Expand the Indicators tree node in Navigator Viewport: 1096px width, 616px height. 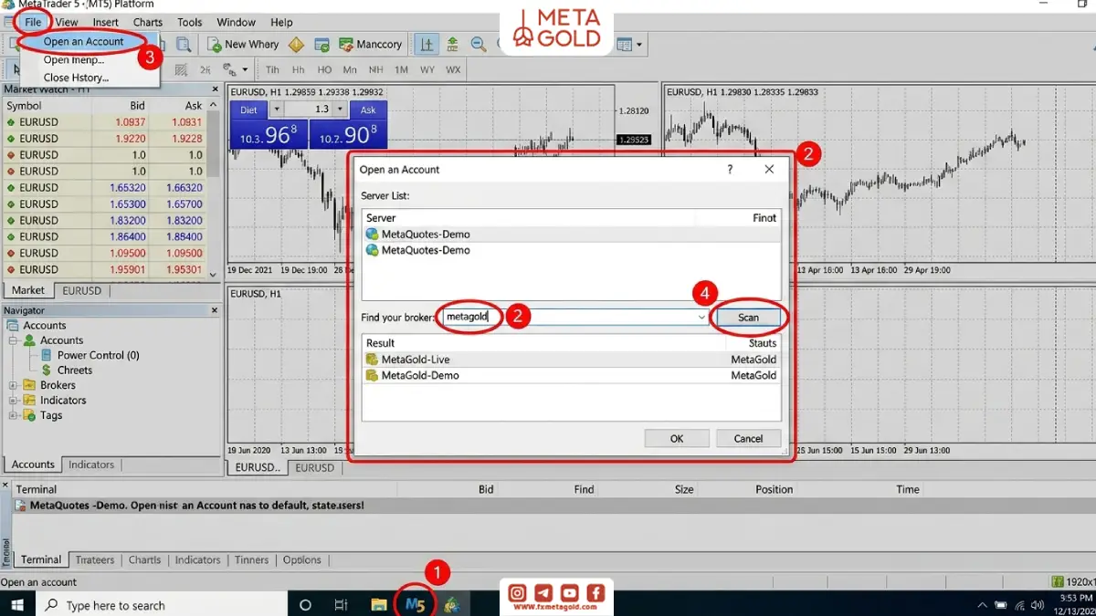[14, 400]
